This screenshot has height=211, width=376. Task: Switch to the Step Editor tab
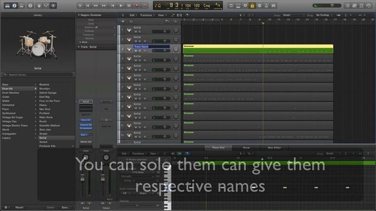click(274, 148)
